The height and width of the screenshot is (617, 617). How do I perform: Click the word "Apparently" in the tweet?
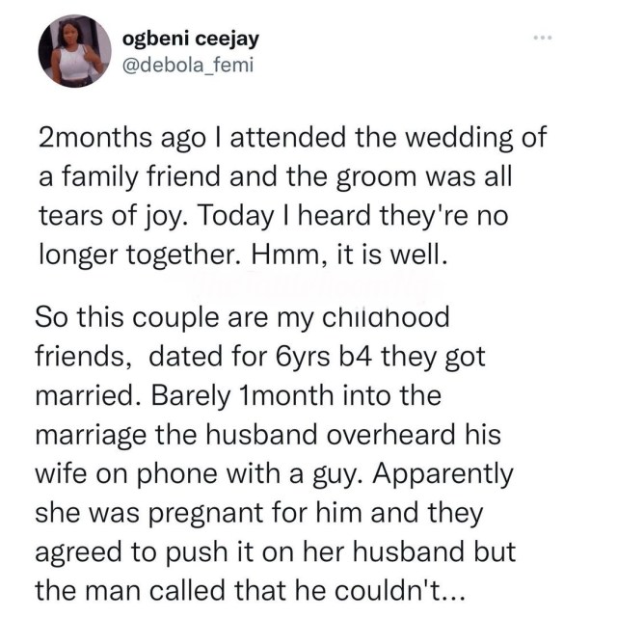[x=443, y=475]
